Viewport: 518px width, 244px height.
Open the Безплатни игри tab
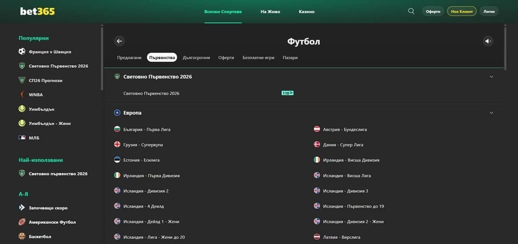tap(259, 57)
